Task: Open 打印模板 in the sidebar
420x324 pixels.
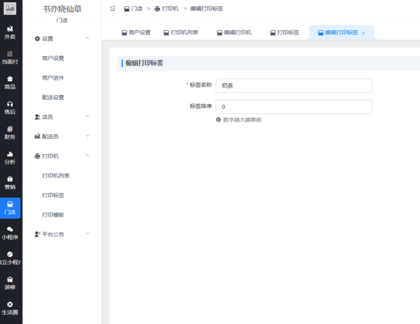Action: tap(53, 215)
